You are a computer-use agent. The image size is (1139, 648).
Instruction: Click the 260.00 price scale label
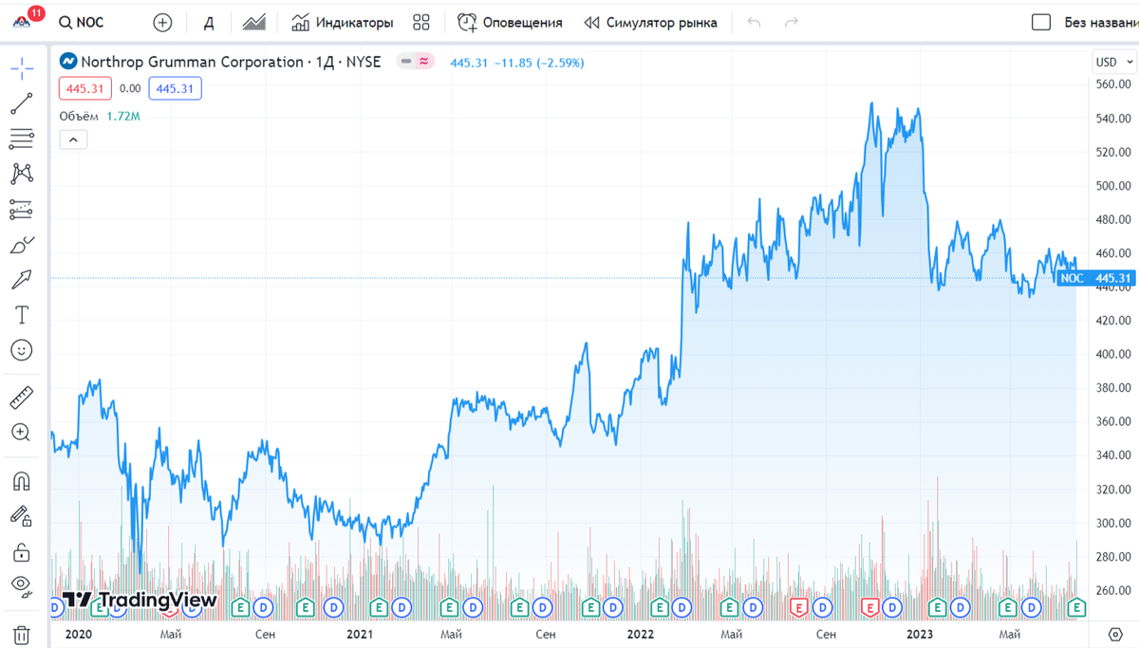(1112, 591)
